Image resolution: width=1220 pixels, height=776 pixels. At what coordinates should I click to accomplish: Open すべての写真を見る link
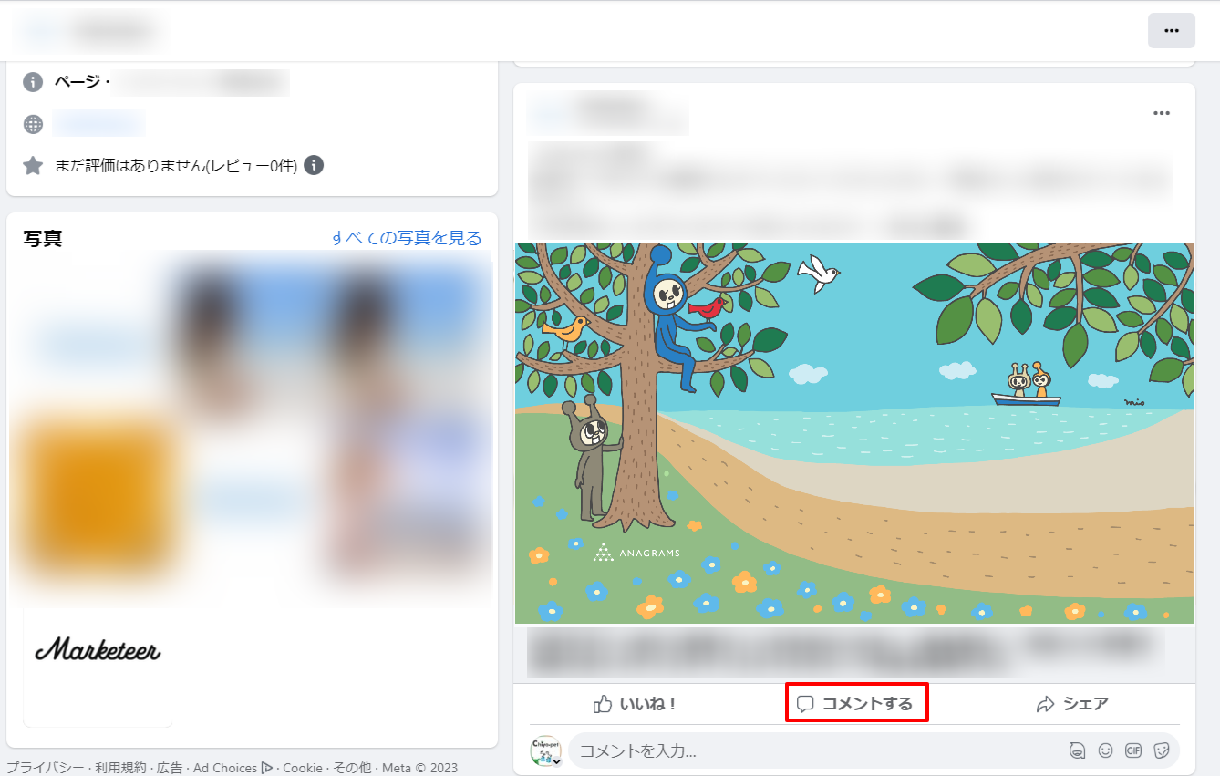tap(406, 238)
